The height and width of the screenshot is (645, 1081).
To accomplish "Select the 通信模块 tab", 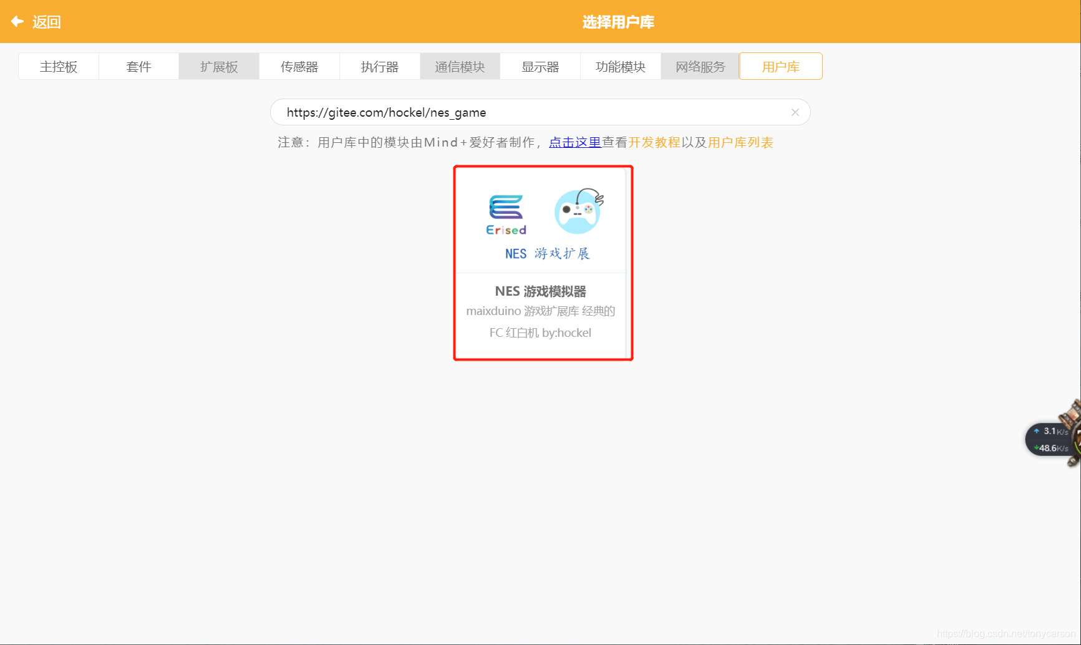I will 460,66.
